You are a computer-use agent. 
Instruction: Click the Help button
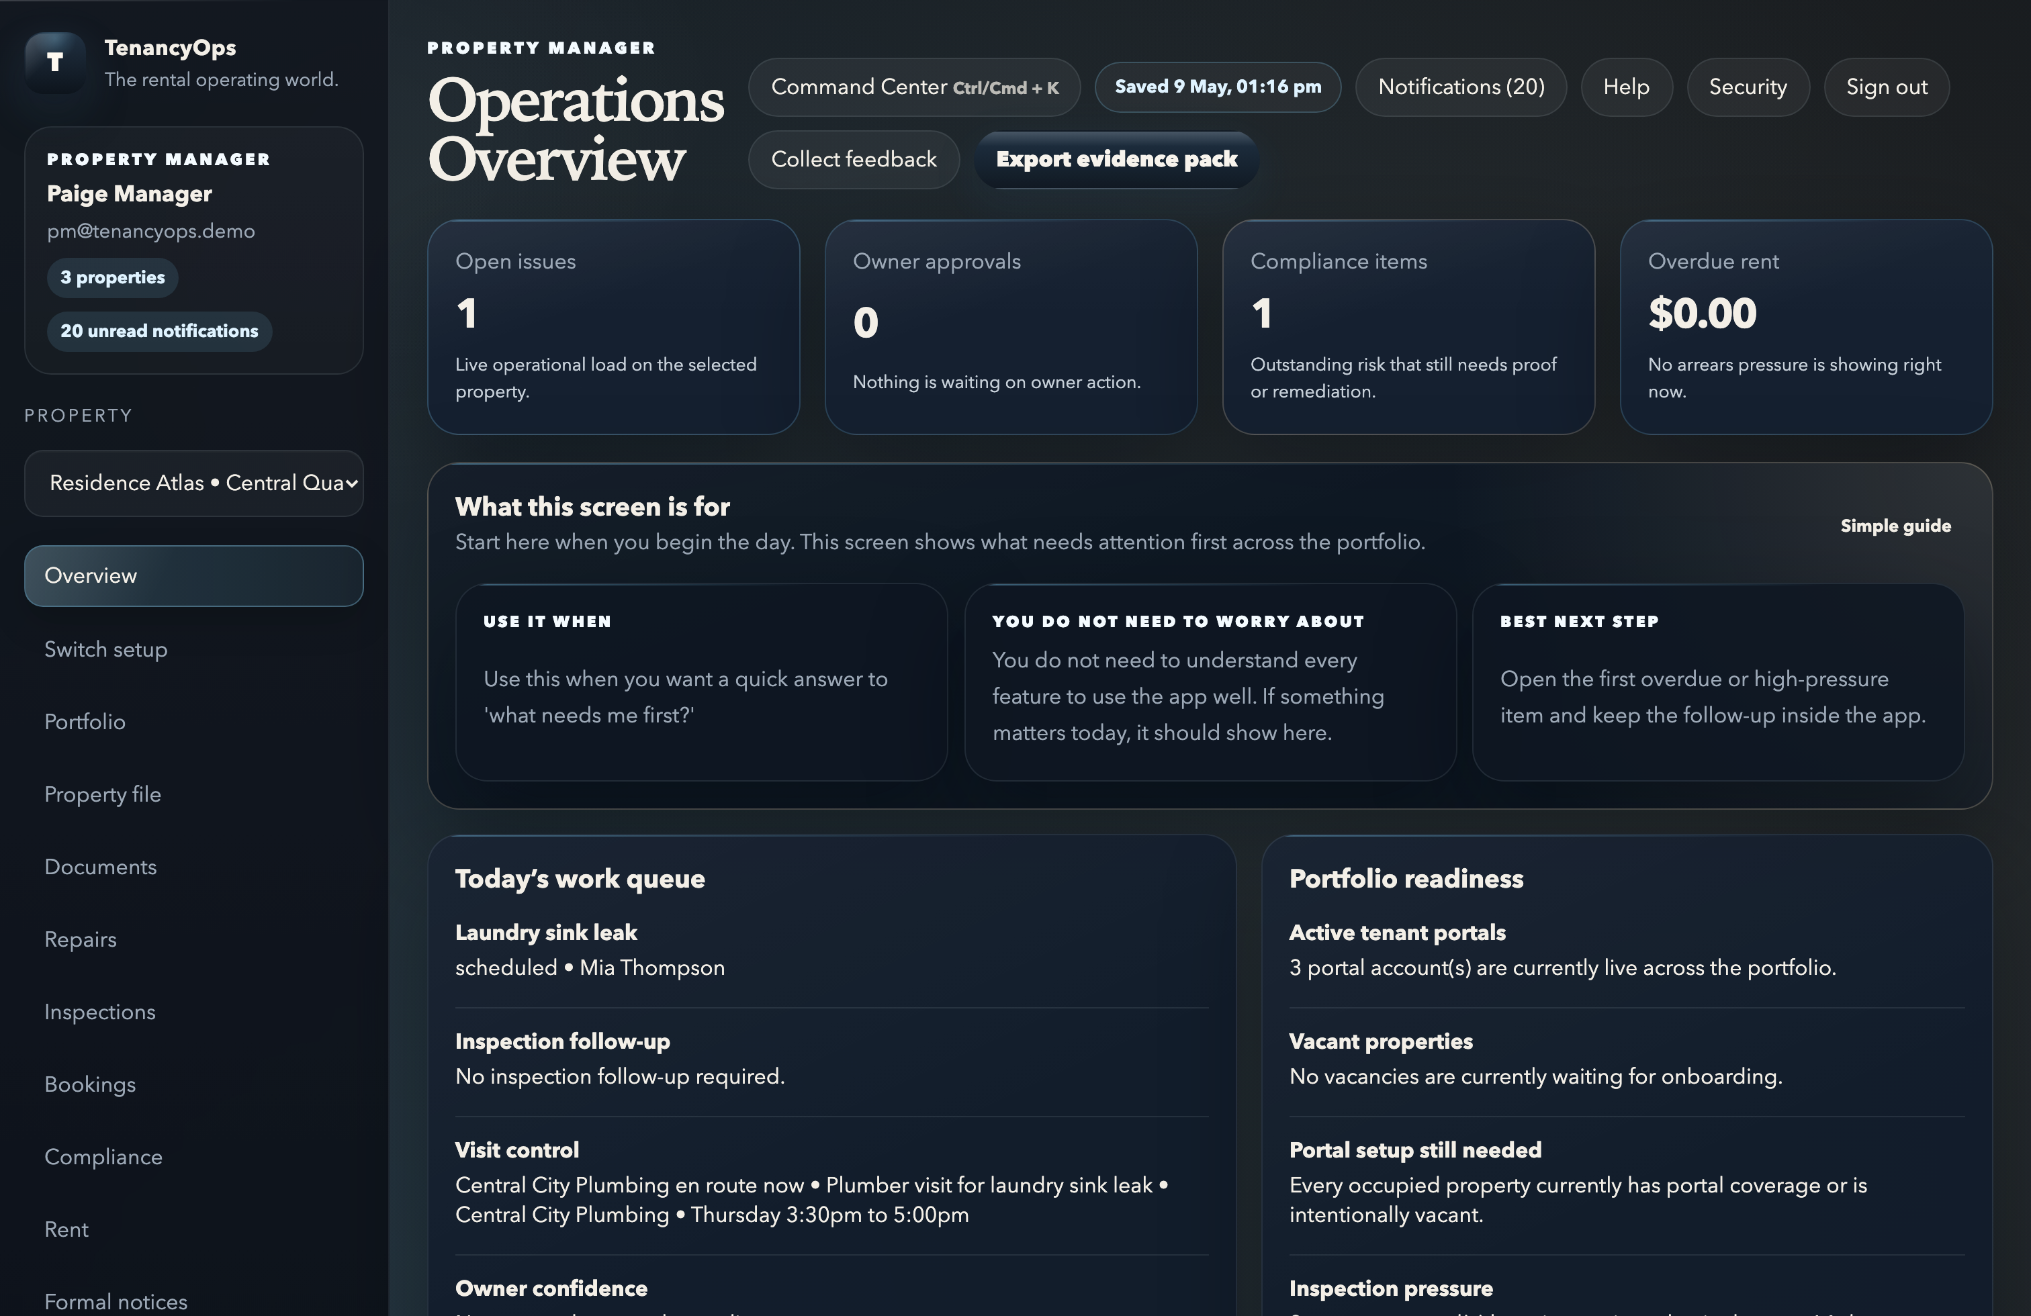pos(1625,87)
